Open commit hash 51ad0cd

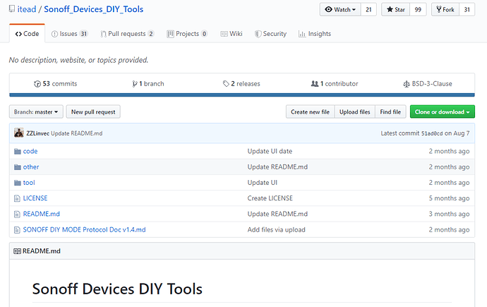coord(432,133)
